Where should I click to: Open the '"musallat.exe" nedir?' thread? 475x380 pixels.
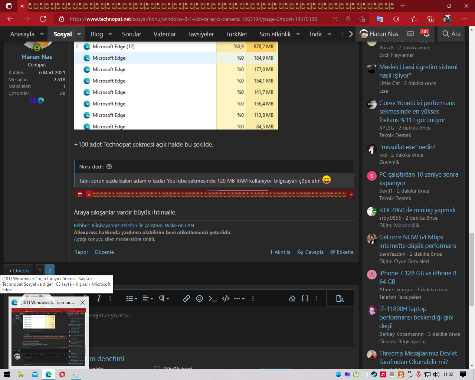pos(407,147)
